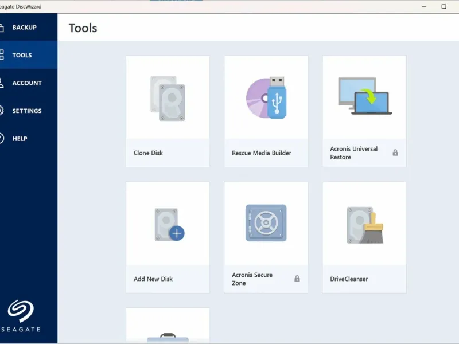Click the Add New Disk label
459x344 pixels.
point(153,279)
